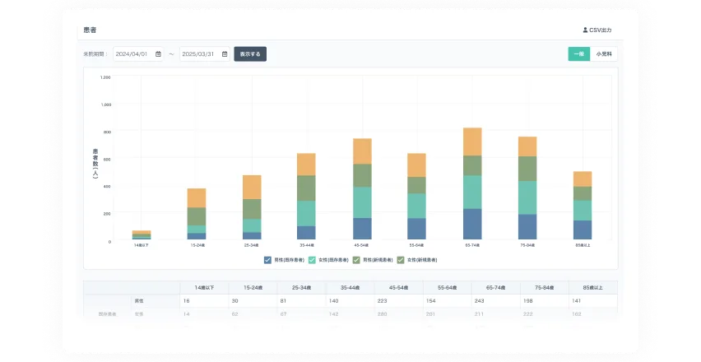Uncheck the 女性(新規患者) legend series
Viewport: 701px width, 362px height.
[x=401, y=260]
